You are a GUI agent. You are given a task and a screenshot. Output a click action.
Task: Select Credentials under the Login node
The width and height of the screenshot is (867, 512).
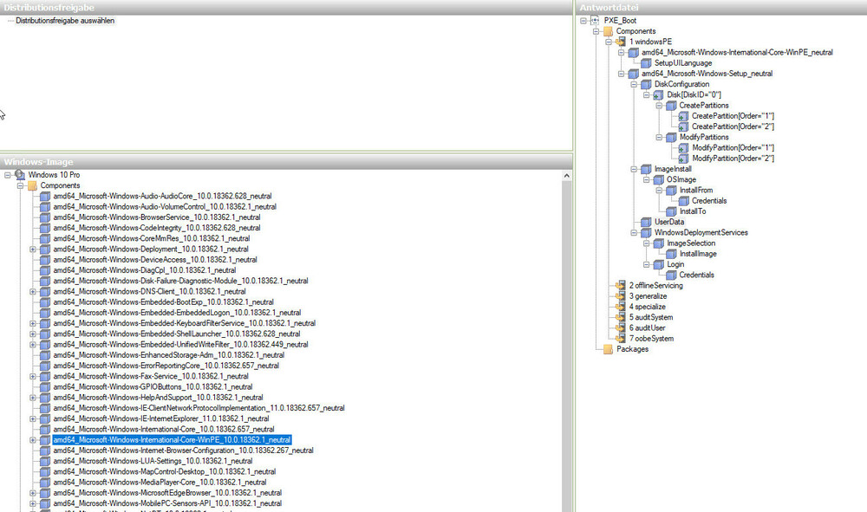coord(696,275)
